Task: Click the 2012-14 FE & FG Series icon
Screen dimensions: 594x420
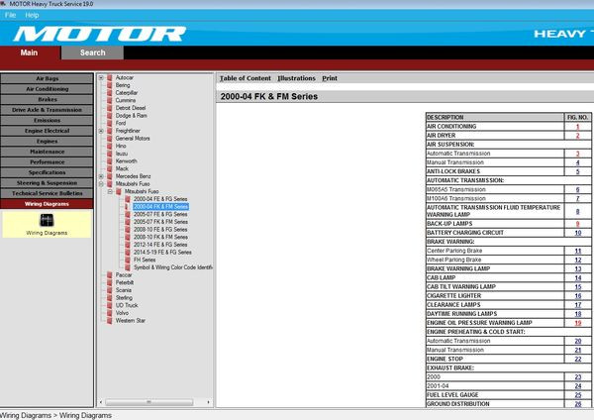Action: tap(127, 245)
